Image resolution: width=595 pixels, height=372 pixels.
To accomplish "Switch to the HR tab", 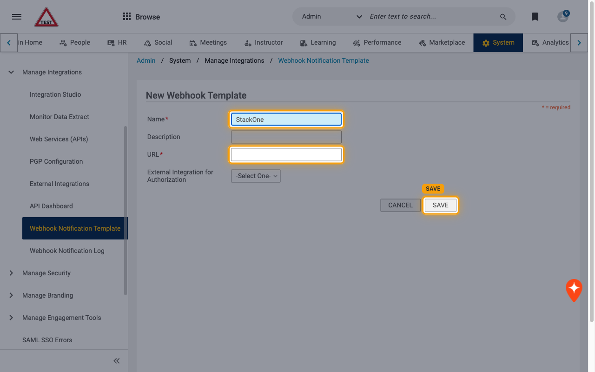I will click(x=117, y=42).
